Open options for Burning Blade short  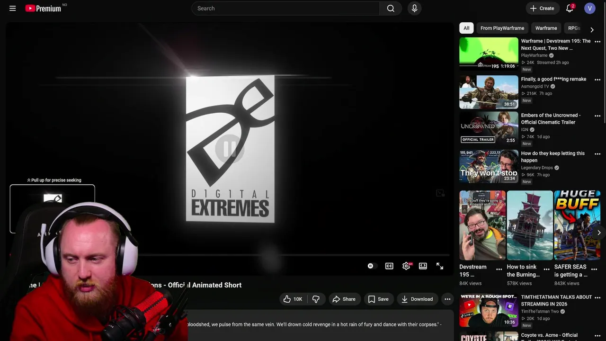[547, 269]
